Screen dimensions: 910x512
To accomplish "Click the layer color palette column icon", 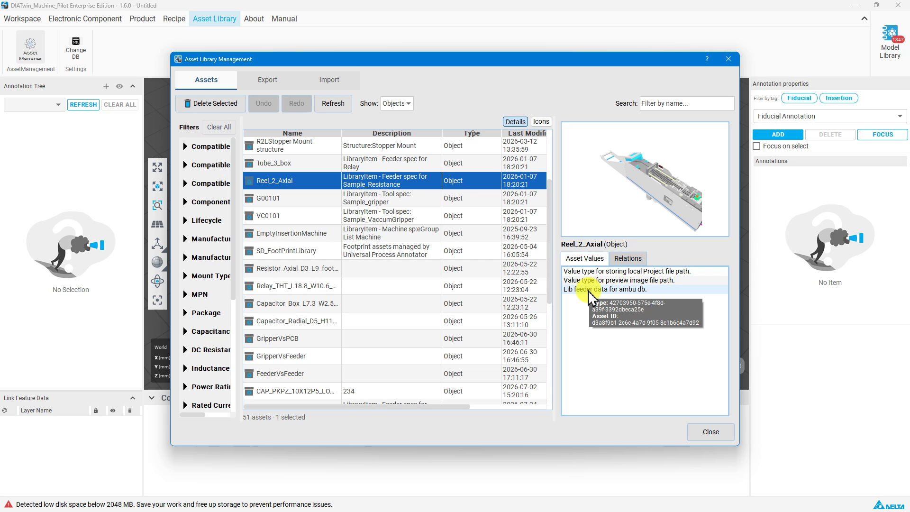I will click(x=5, y=411).
